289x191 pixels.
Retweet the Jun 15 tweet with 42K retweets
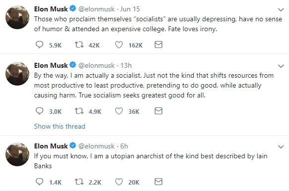[79, 45]
